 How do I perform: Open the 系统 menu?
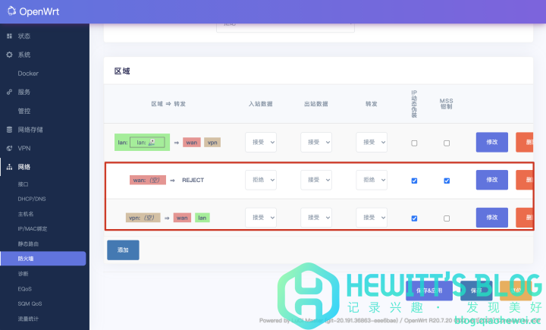tap(24, 55)
